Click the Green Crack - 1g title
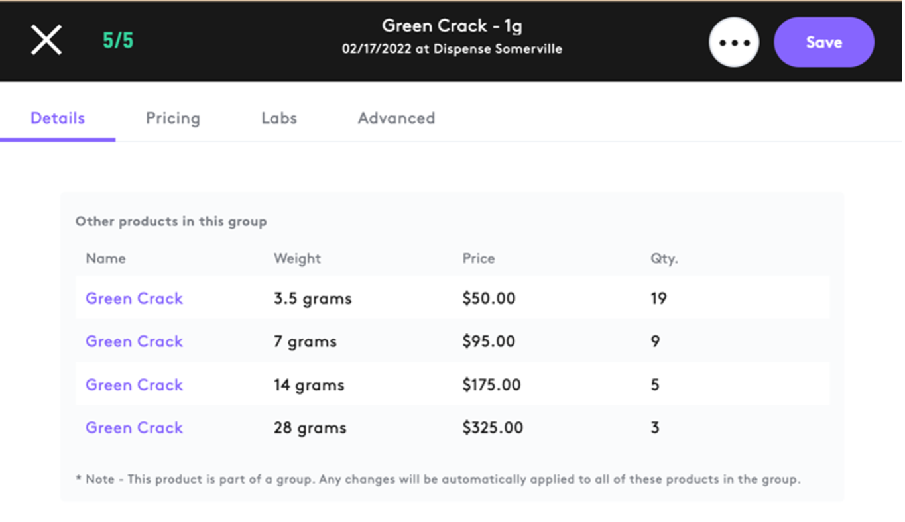Viewport: 905px width, 522px height. point(452,26)
